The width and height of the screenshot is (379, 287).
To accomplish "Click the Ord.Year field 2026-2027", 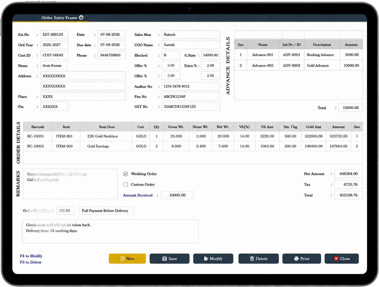I will [54, 45].
